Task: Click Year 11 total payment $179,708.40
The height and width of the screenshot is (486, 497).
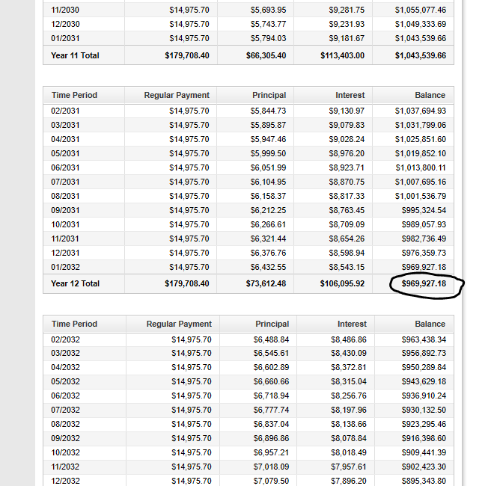Action: coord(187,56)
